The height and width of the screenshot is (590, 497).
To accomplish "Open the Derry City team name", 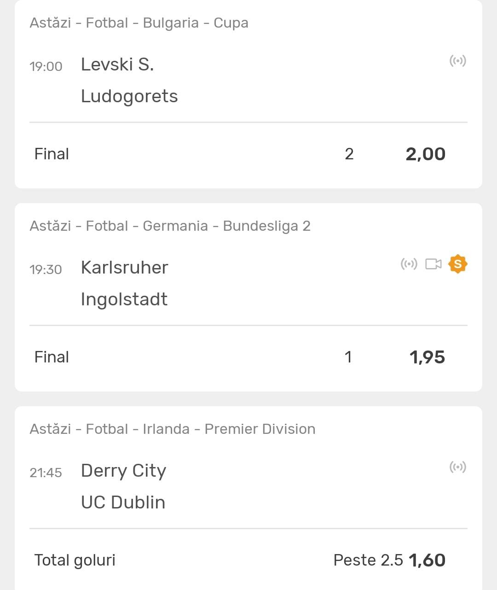I will coord(123,471).
